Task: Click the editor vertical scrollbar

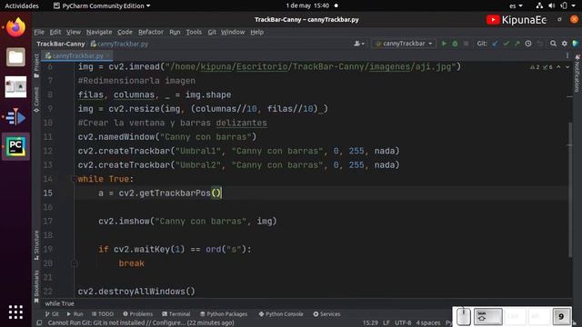Action: (x=570, y=189)
